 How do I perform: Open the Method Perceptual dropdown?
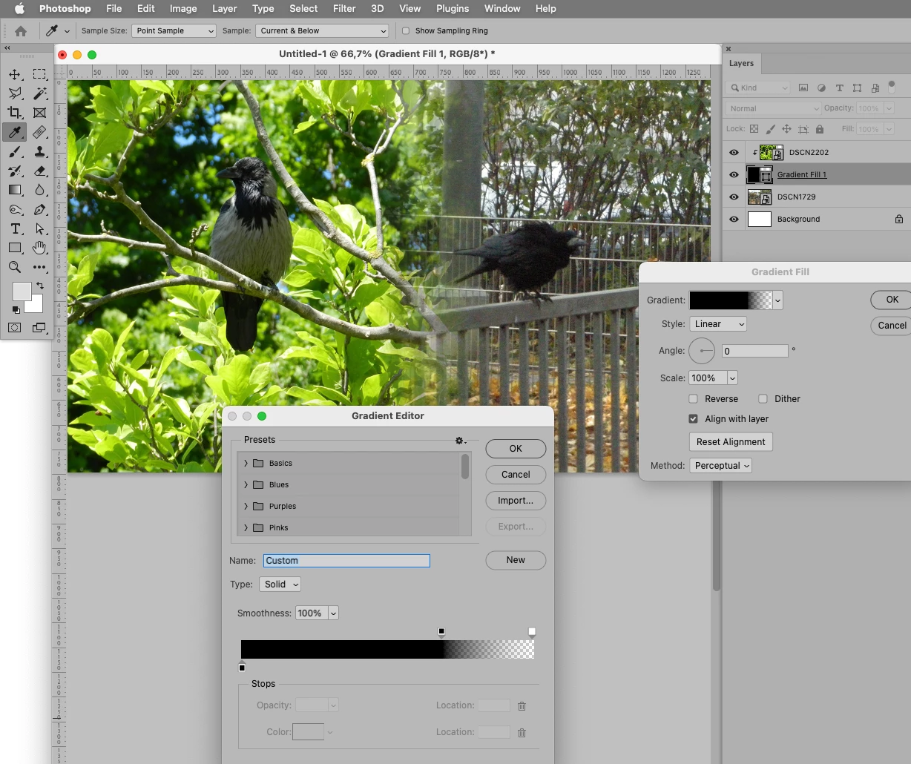coord(720,466)
